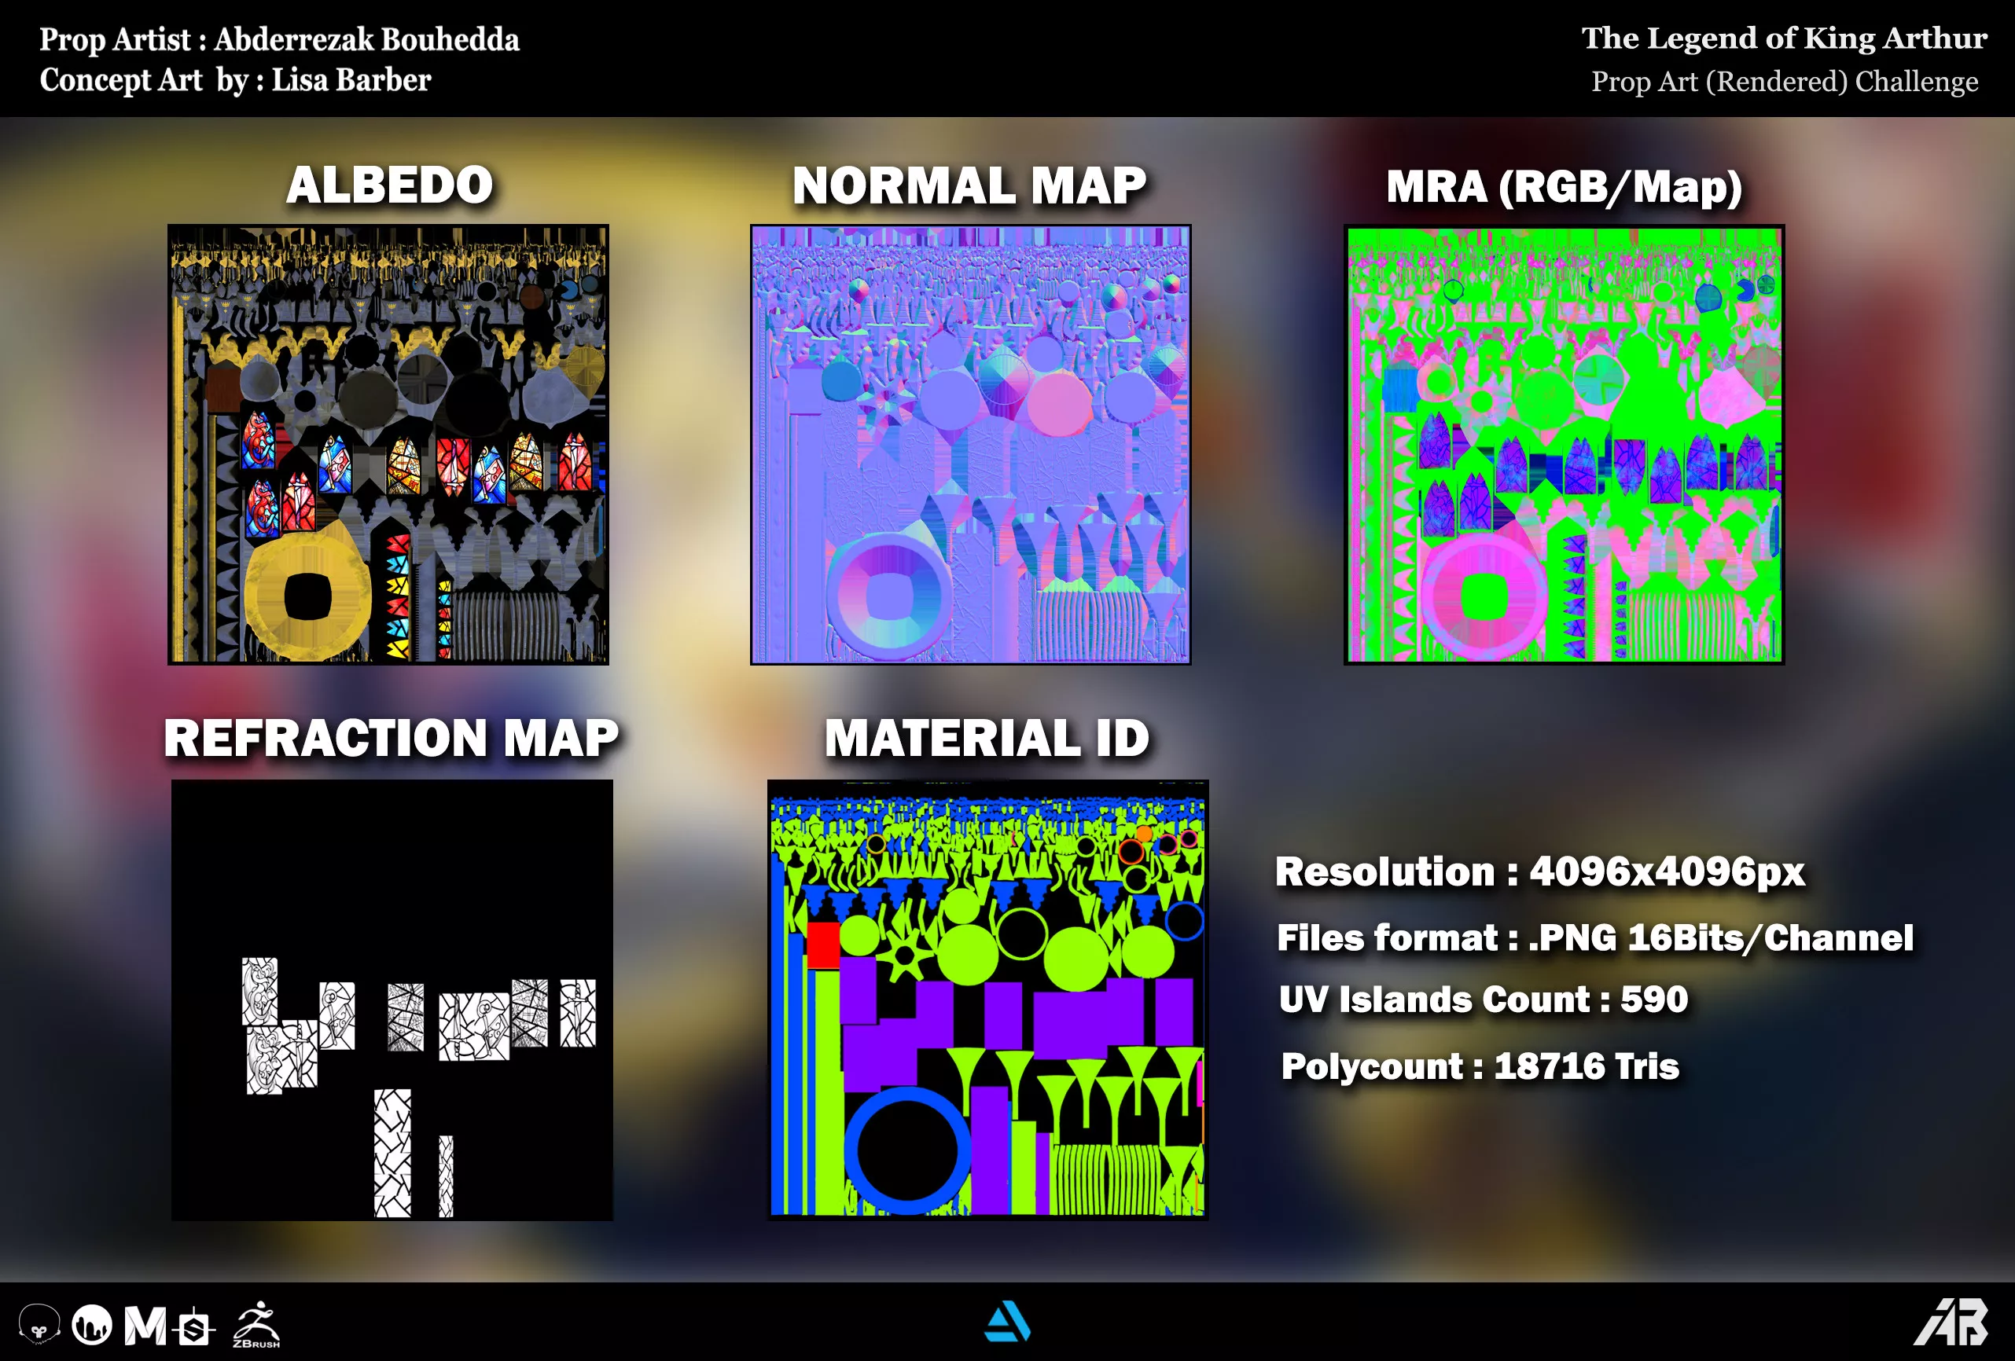
Task: Click the Polycount 18716 Tris text
Action: (x=1479, y=1066)
